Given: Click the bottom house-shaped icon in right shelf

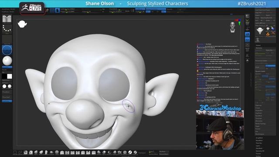Looking at the screenshot, I should point(247,61).
